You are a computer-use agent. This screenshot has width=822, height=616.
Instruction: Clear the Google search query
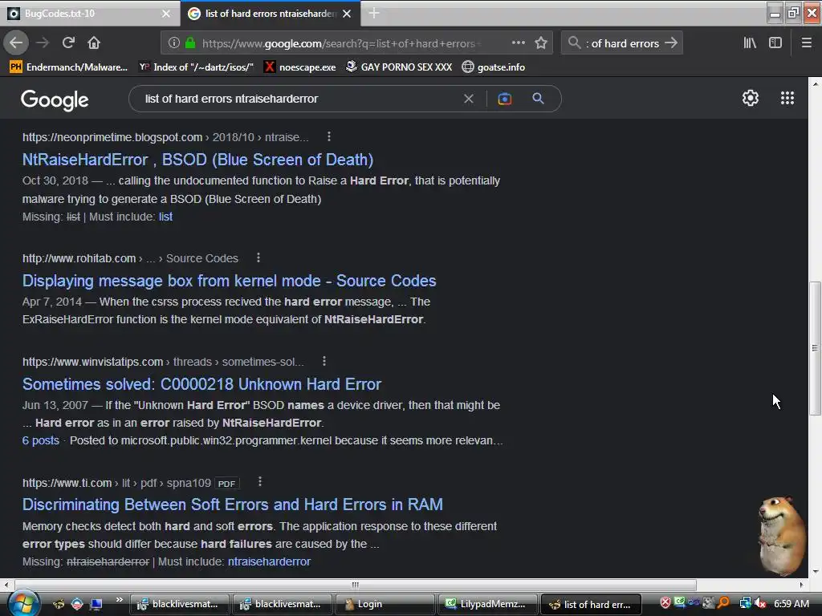(x=469, y=99)
